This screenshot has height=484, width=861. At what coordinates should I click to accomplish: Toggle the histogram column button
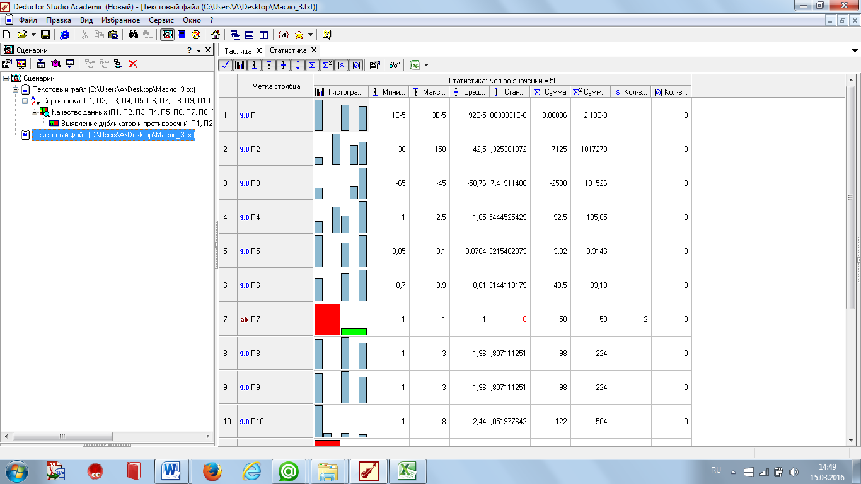click(x=240, y=65)
